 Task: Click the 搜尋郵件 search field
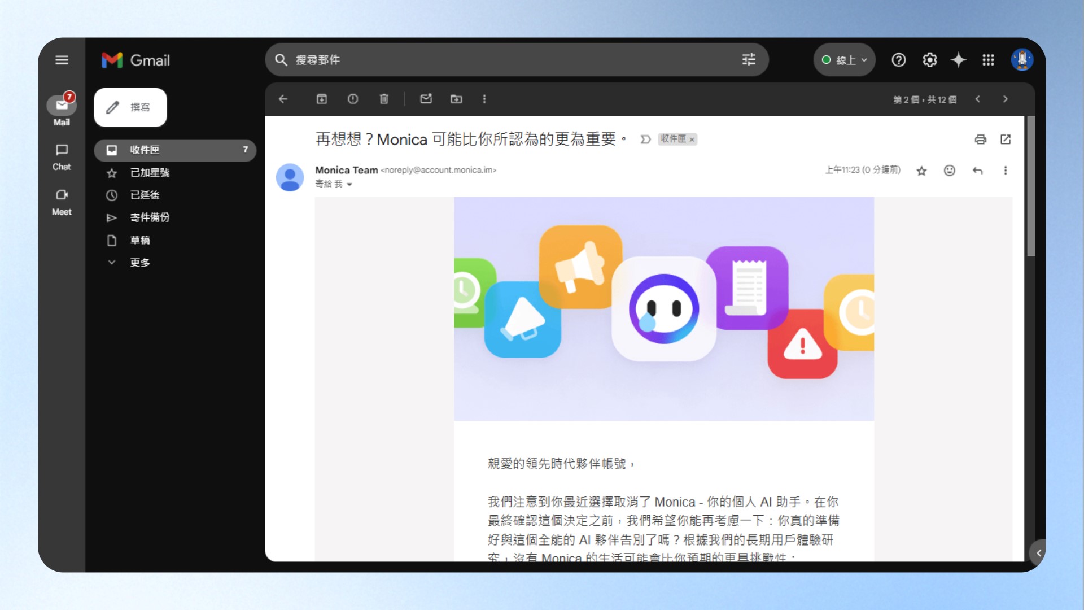tap(508, 60)
